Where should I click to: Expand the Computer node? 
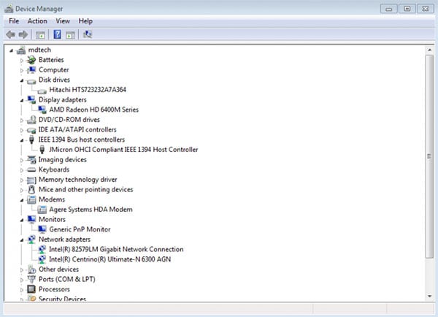point(22,70)
